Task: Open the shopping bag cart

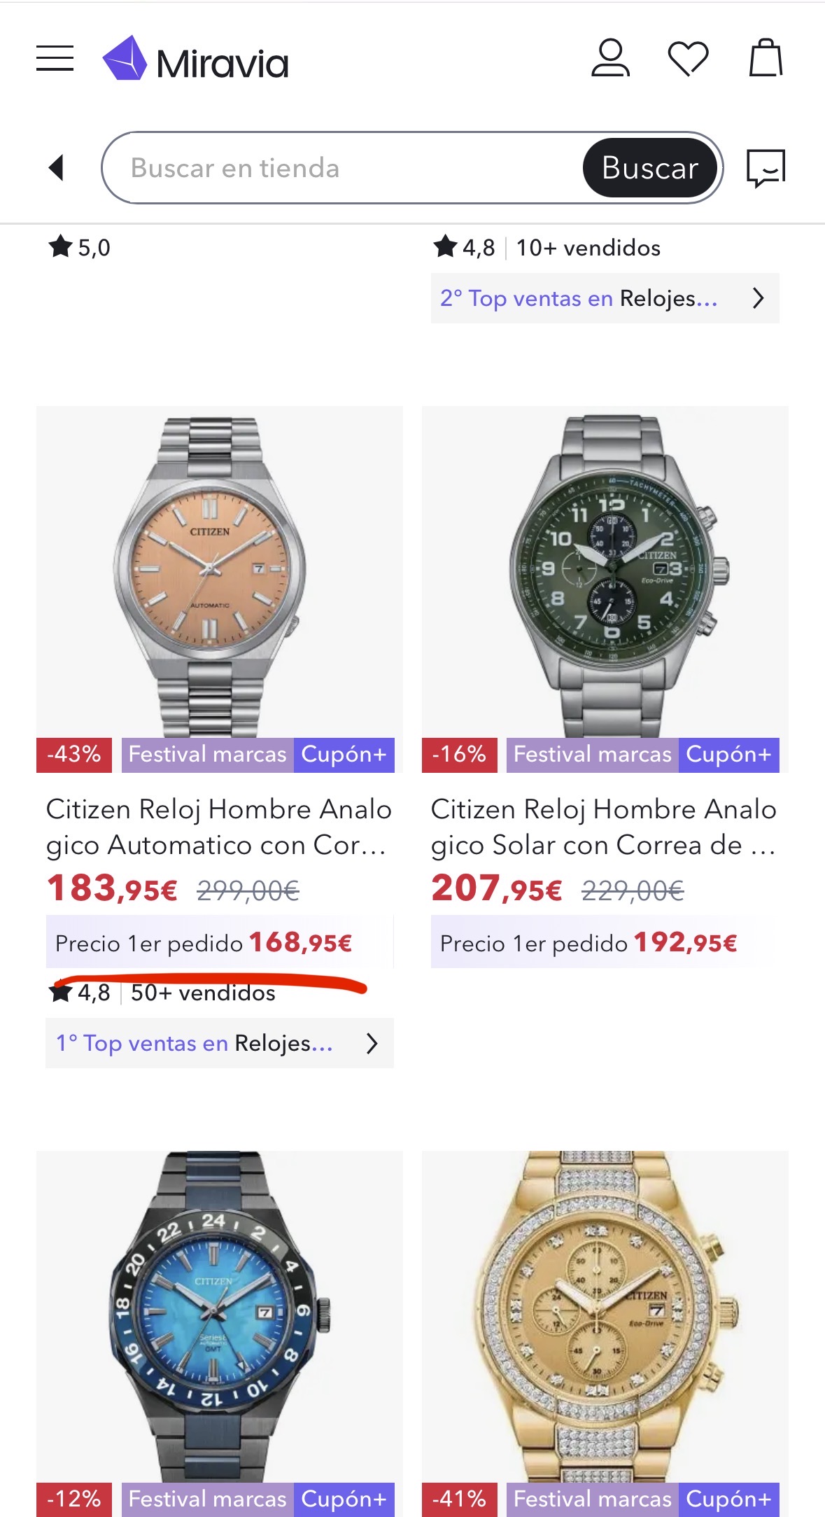Action: tap(766, 58)
